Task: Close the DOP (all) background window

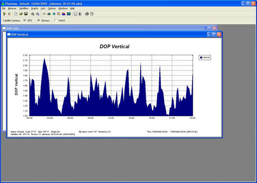Action: tap(215, 28)
